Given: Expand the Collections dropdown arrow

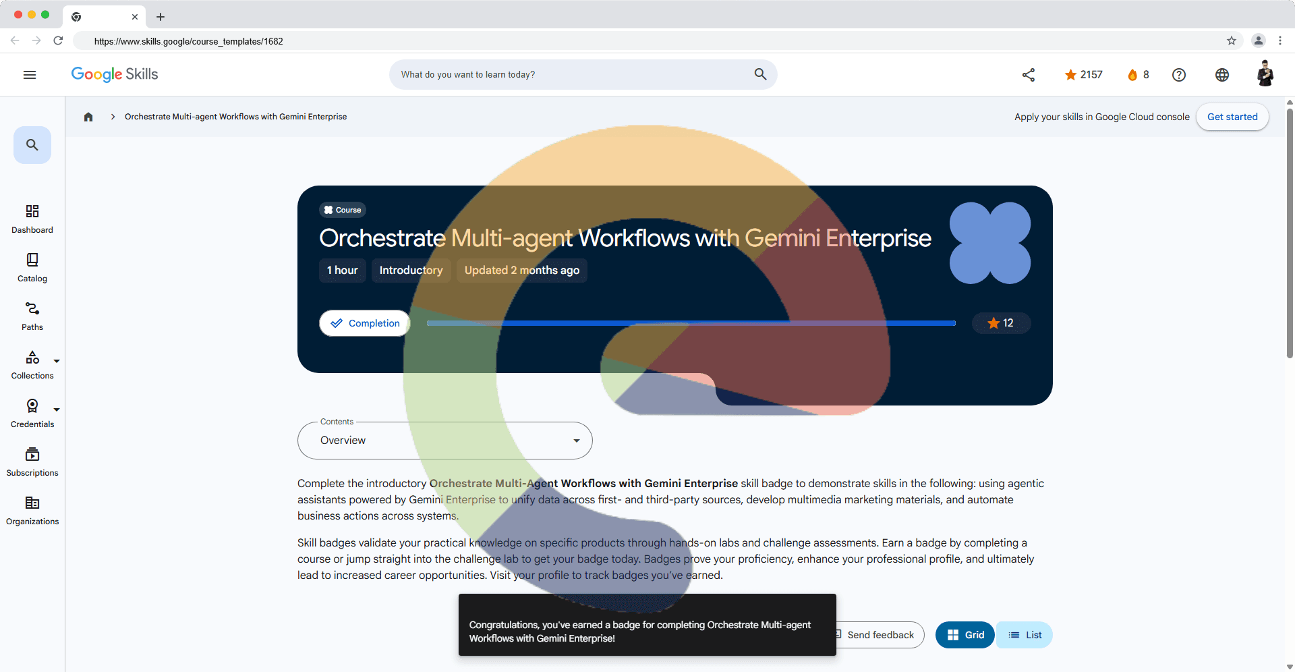Looking at the screenshot, I should tap(57, 361).
